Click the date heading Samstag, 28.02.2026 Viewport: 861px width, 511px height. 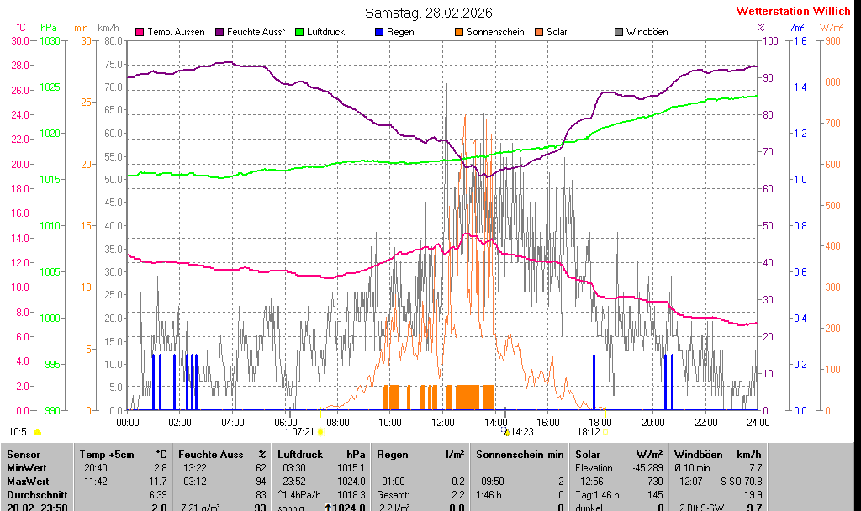(x=429, y=13)
